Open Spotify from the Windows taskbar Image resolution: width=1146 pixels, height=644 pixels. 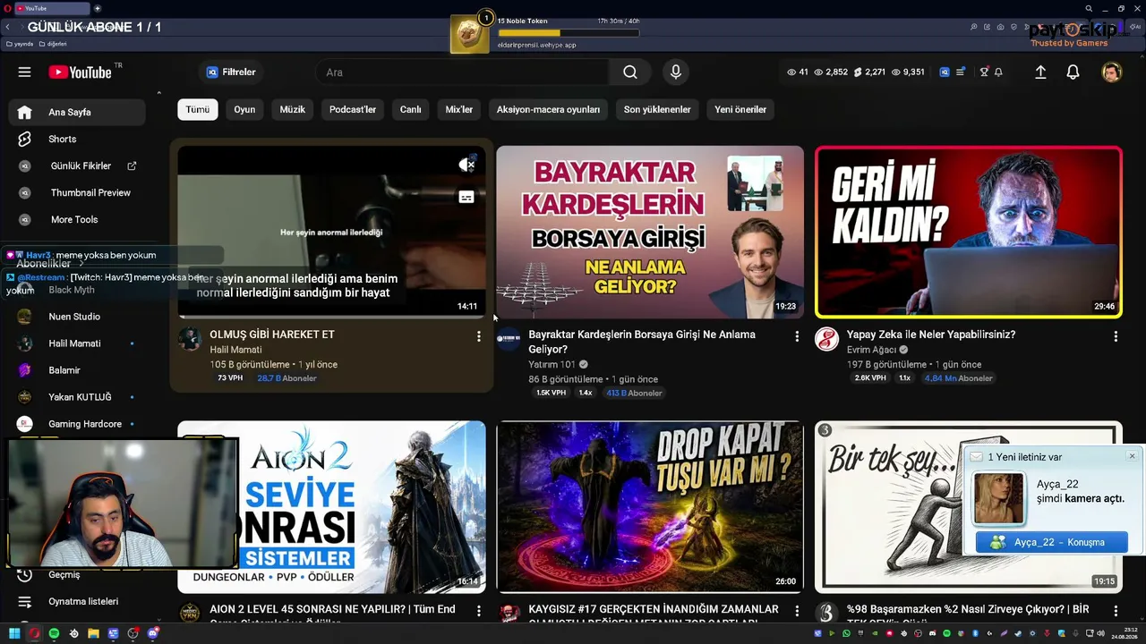point(54,633)
